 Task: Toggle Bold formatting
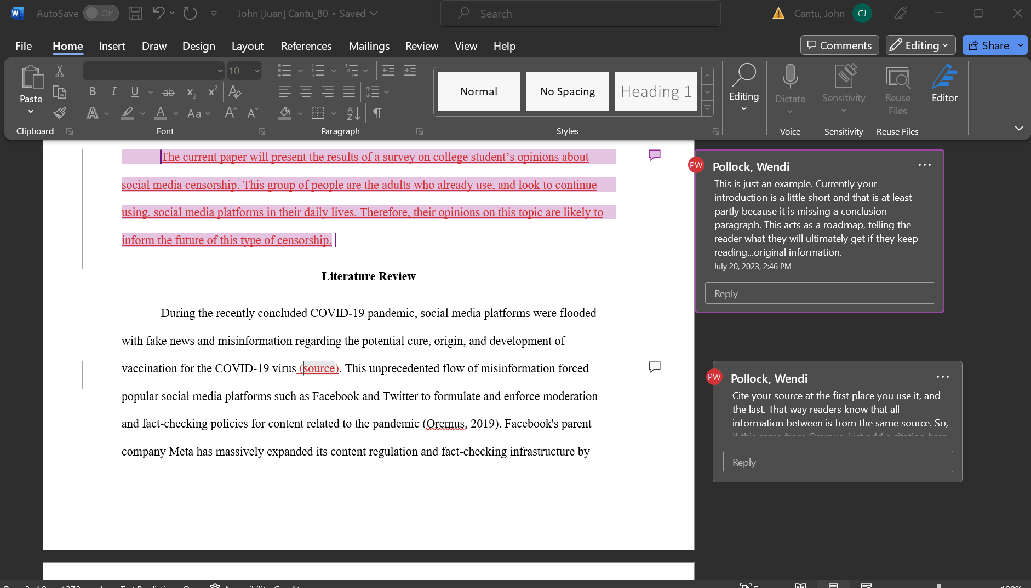93,92
